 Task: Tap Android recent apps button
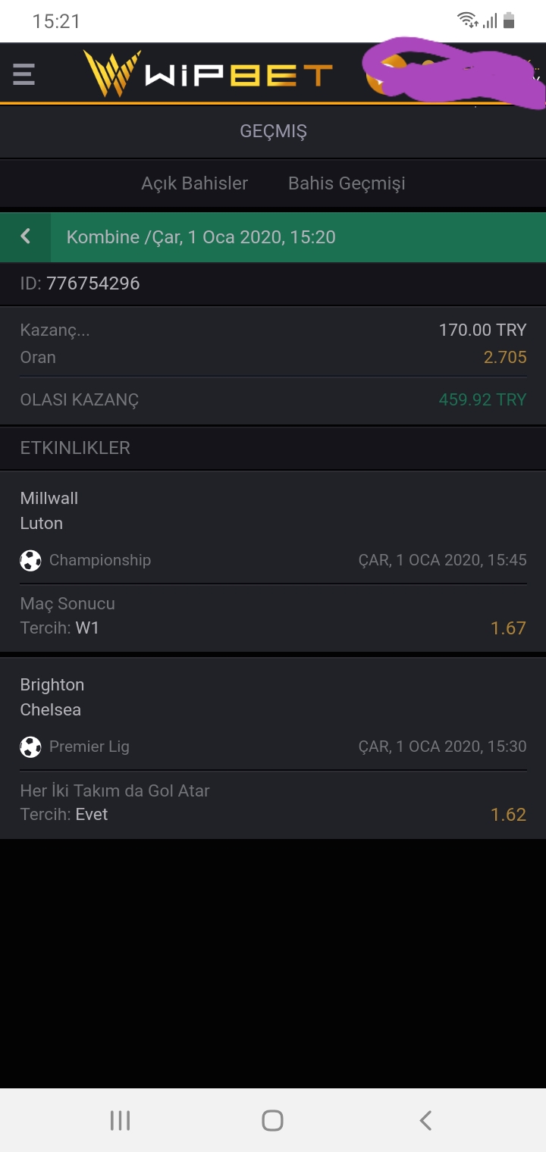point(120,1120)
